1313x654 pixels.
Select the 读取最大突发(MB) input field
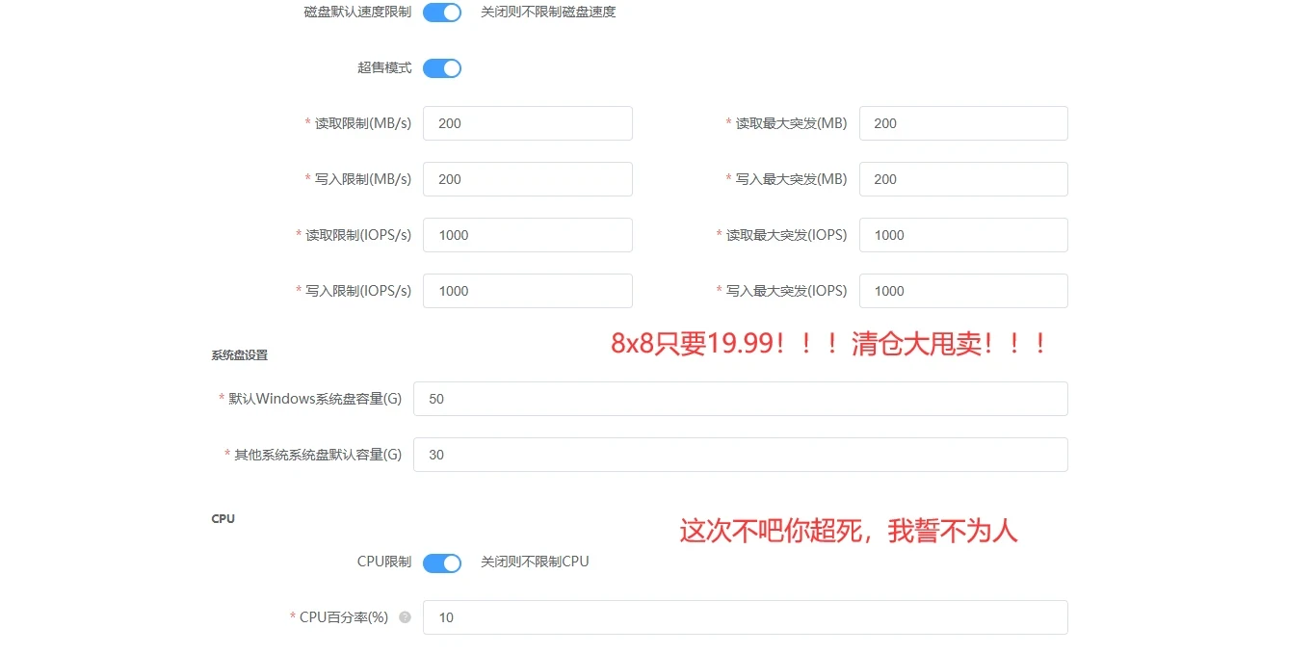point(962,123)
